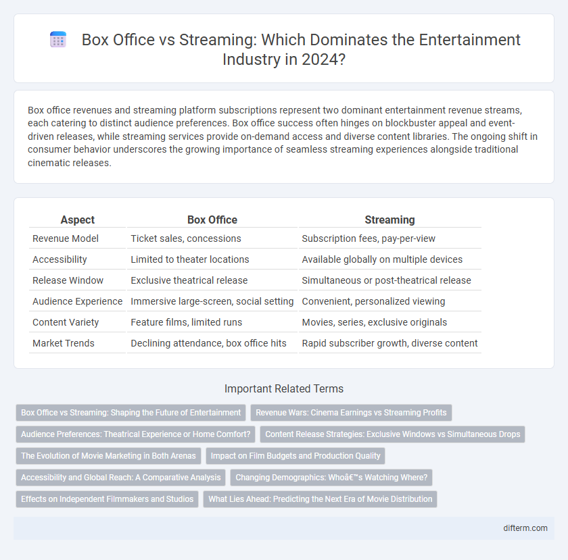This screenshot has width=568, height=560.
Task: Click the 'Accessibility' row label
Action: click(x=78, y=259)
